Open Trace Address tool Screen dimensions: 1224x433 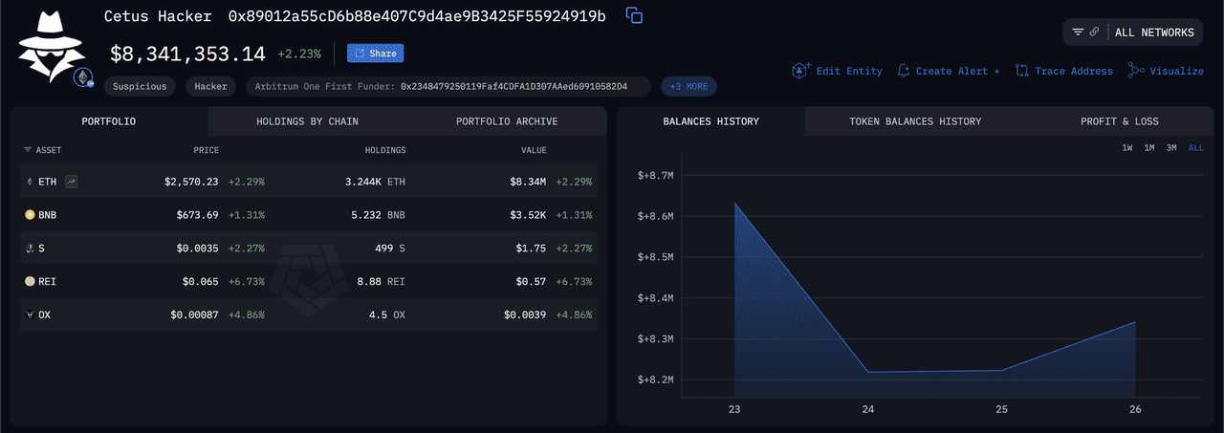pos(1063,71)
